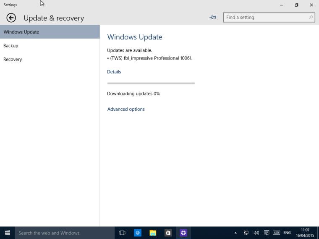Screen dimensions: 319x239
Task: Open the Action Center notifications icon
Action: click(x=267, y=233)
